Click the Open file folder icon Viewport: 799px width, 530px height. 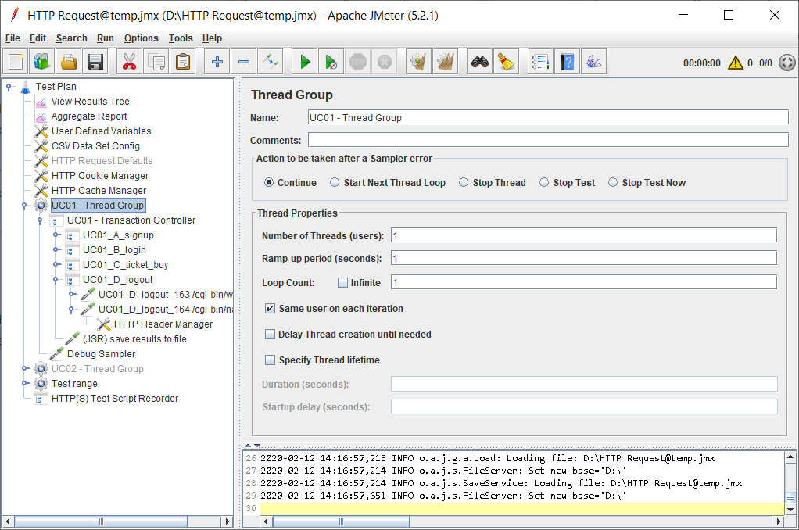point(69,63)
